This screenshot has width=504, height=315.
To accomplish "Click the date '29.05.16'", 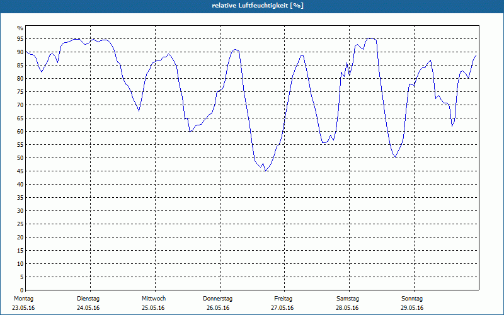I will (412, 308).
